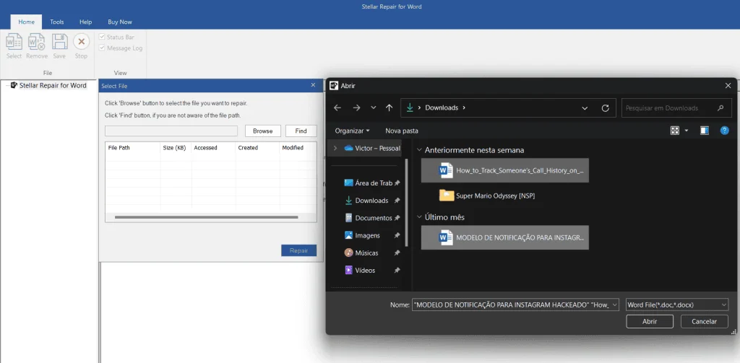The width and height of the screenshot is (740, 363).
Task: Click the pin icon beside Músicas
Action: point(397,253)
